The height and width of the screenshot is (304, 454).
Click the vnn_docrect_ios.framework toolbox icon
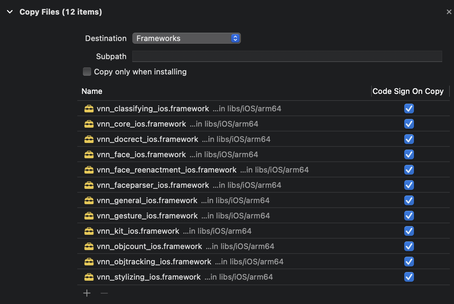[89, 139]
